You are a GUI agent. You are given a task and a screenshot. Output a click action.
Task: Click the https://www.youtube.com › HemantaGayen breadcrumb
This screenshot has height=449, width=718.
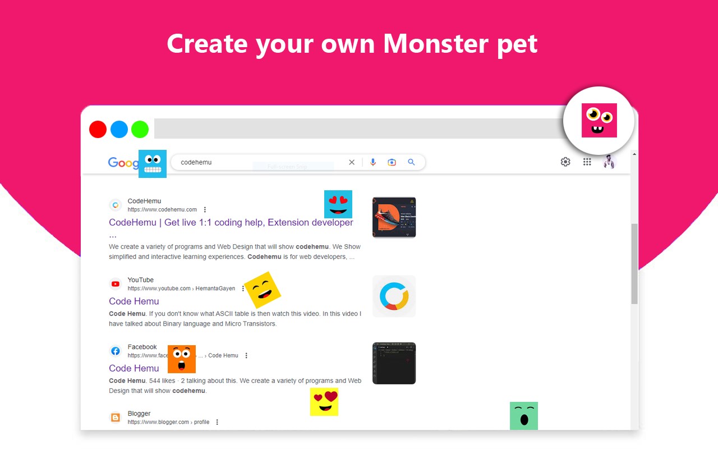181,288
